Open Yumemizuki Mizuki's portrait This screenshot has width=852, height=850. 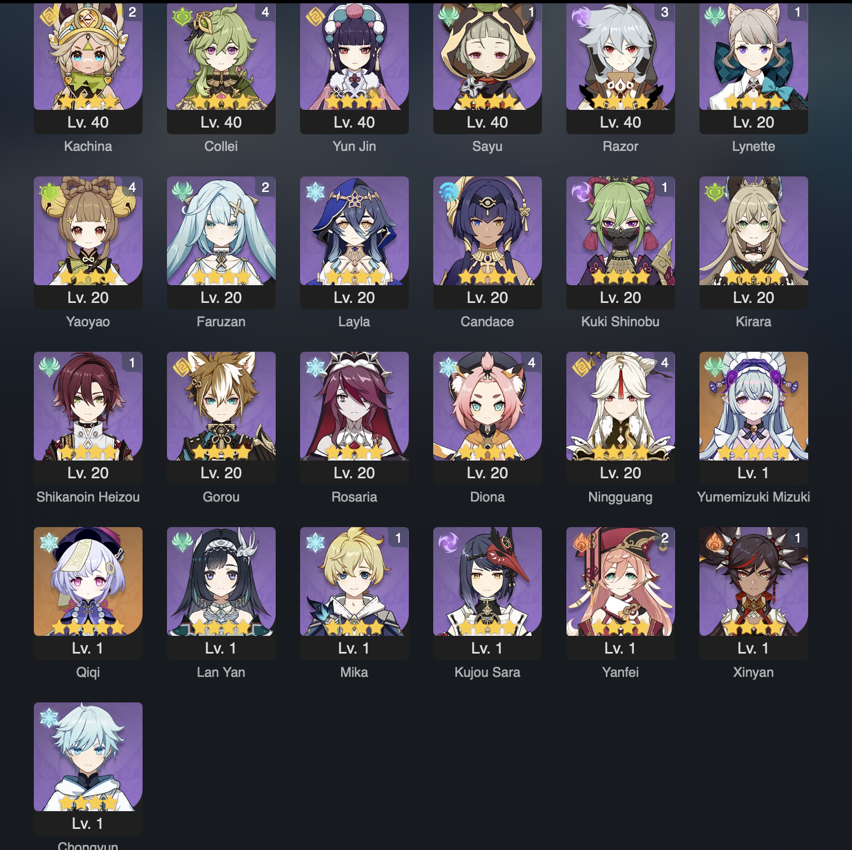pos(754,406)
